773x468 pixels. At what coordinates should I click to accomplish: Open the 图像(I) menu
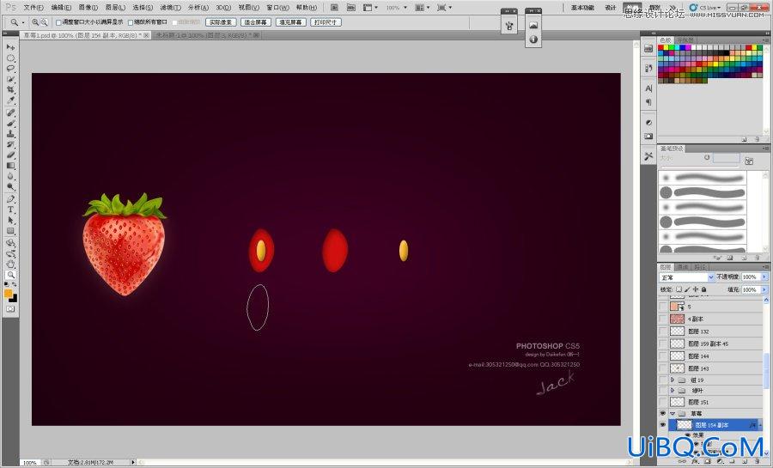88,8
